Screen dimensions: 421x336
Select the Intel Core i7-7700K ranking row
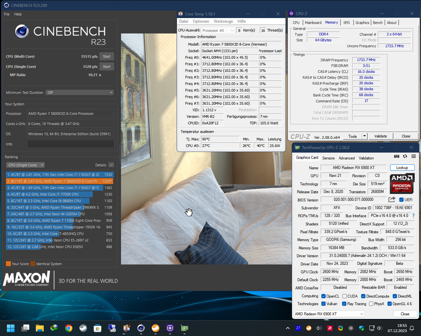pyautogui.click(x=60, y=194)
